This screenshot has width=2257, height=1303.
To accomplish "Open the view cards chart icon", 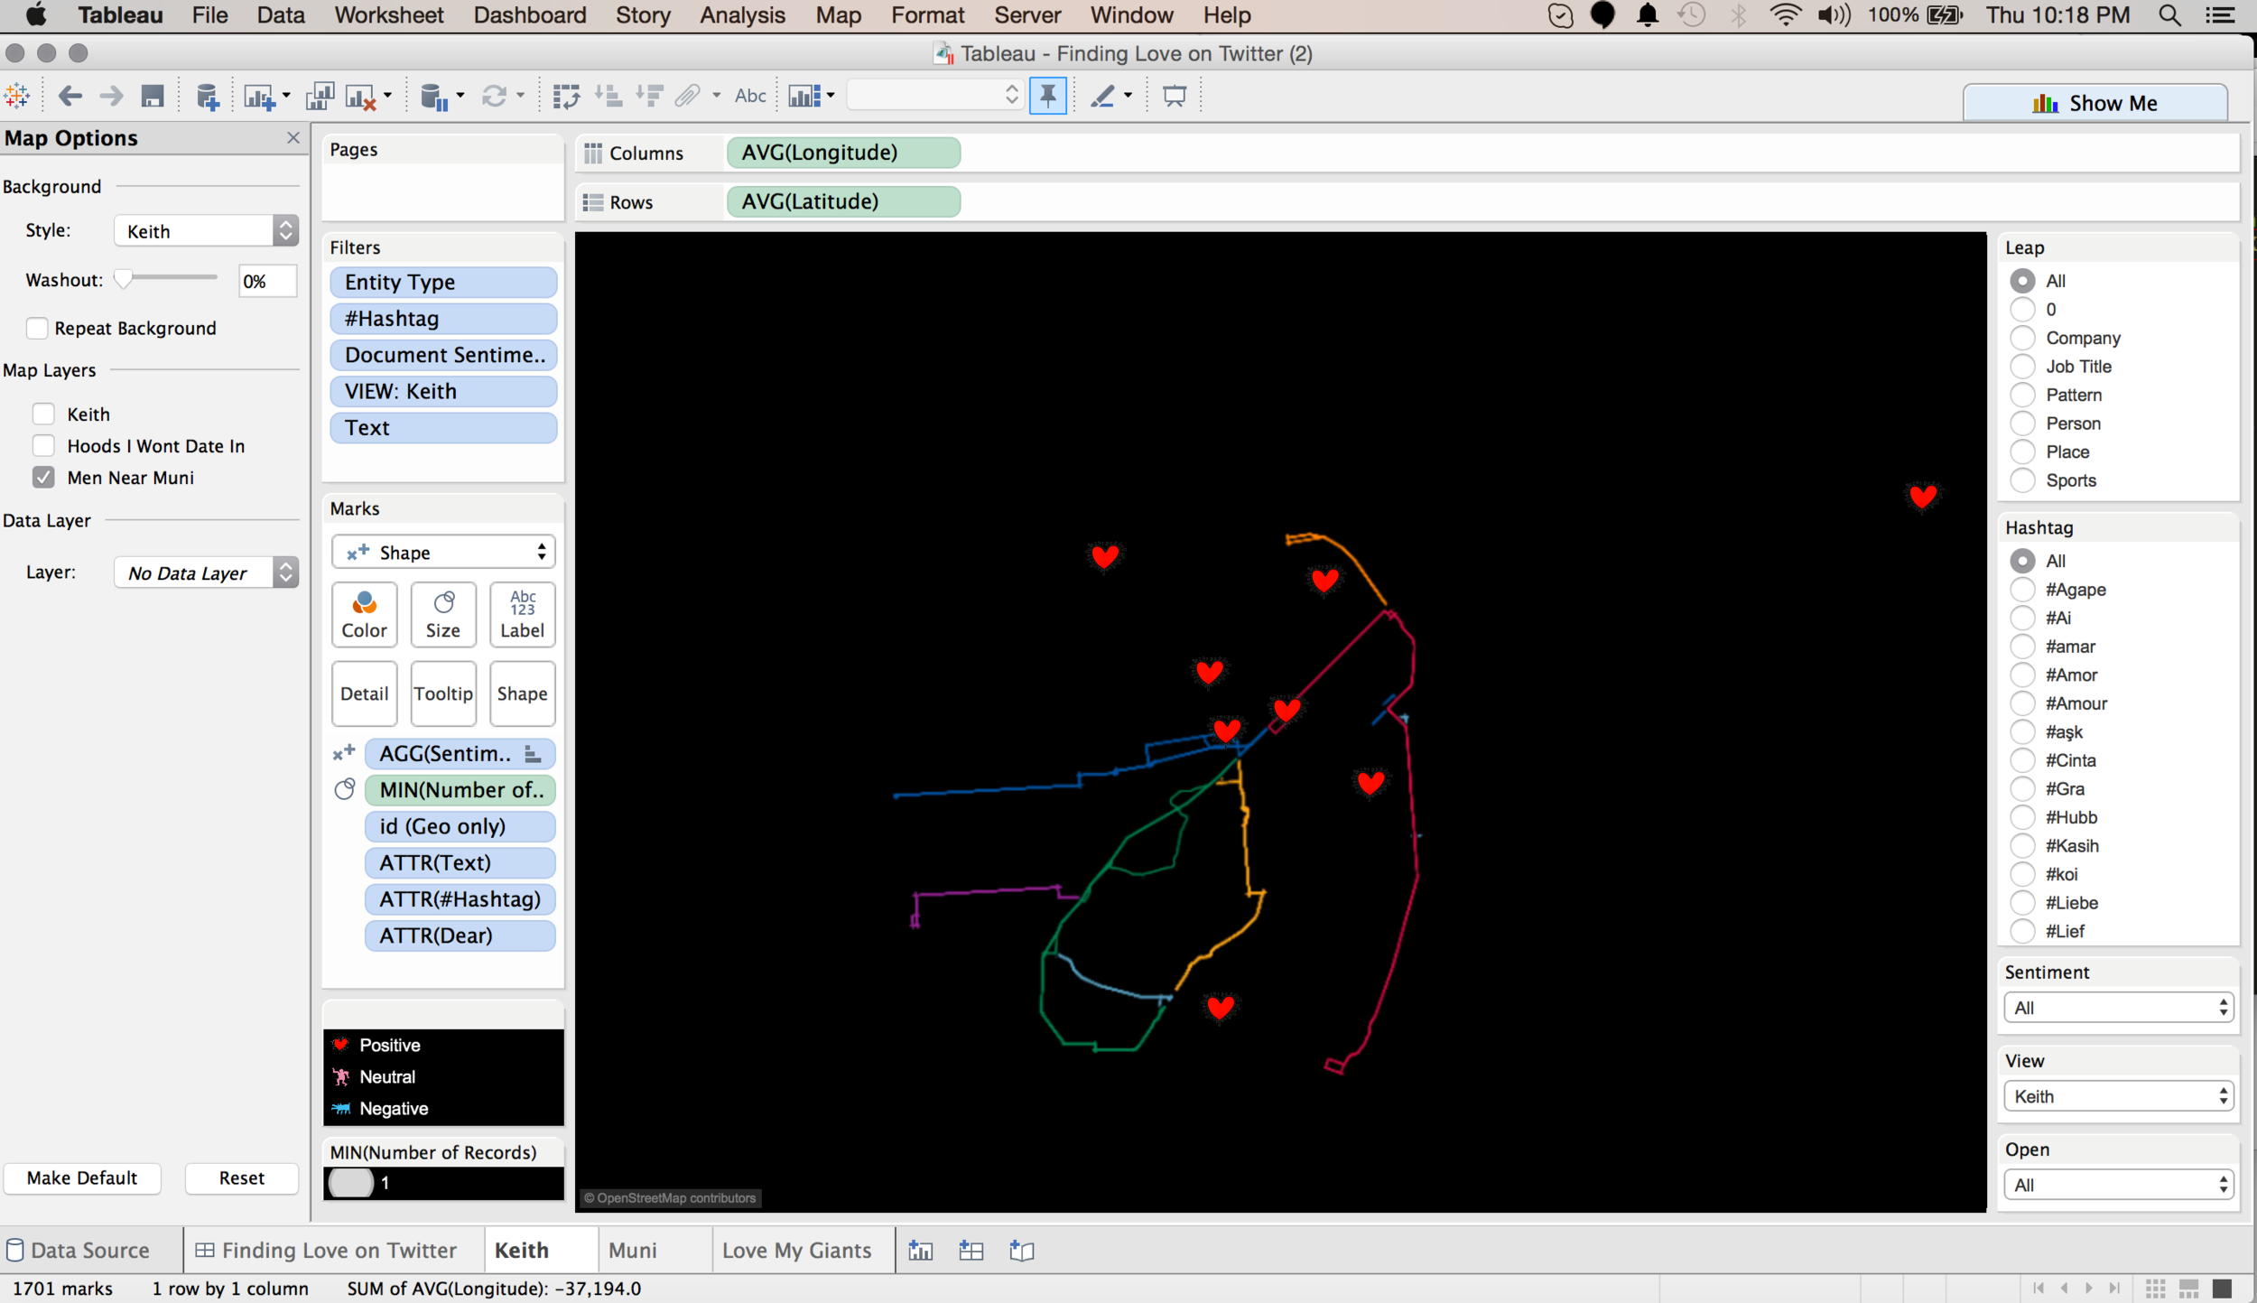I will point(804,96).
